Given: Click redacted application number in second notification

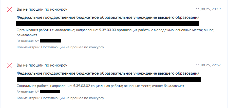Looking at the screenshot, I should point(50,92).
